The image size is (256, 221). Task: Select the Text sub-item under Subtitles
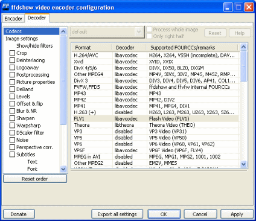tap(32, 162)
